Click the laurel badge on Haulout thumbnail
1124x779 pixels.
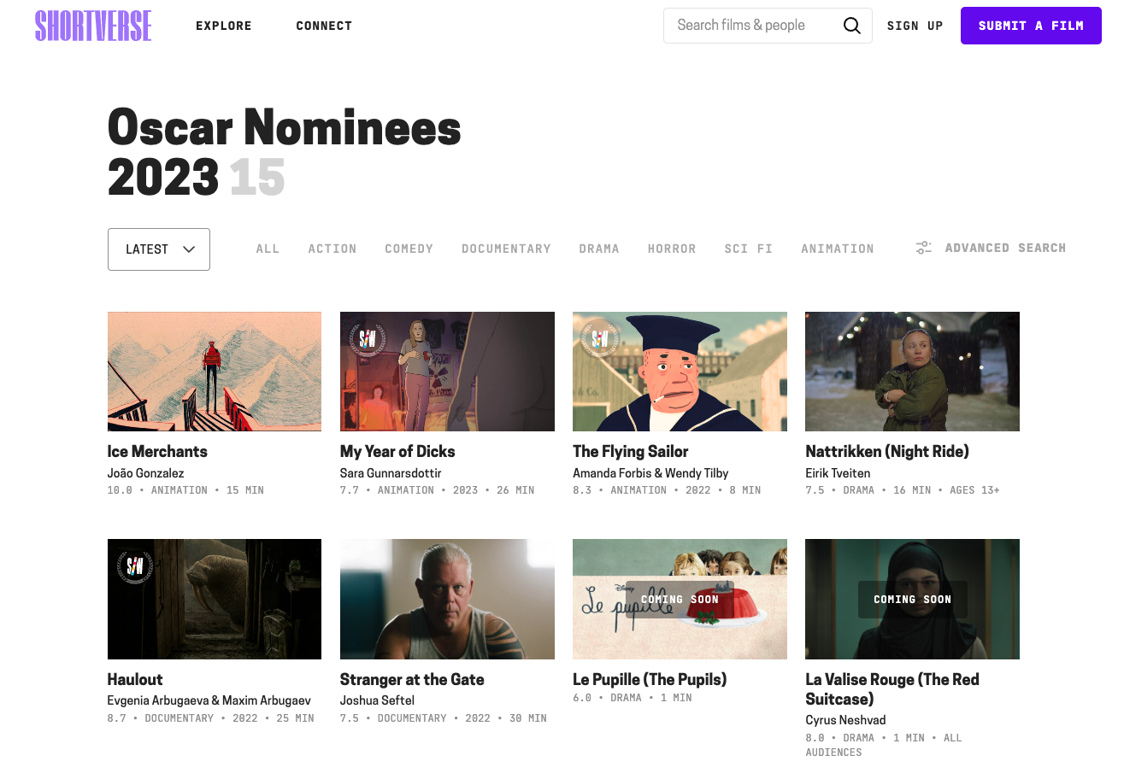135,565
